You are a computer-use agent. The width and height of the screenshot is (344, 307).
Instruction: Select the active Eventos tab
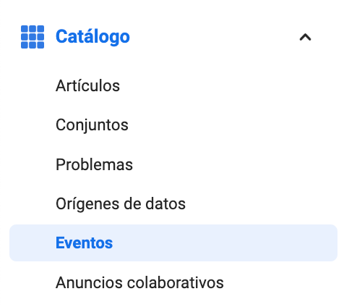point(173,243)
